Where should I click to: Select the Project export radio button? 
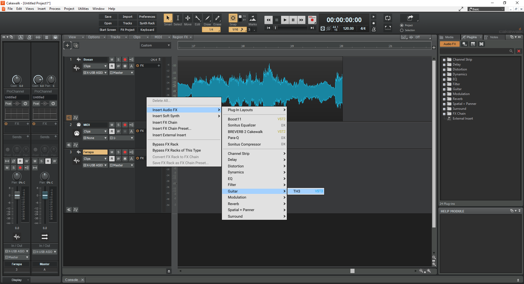(x=402, y=25)
